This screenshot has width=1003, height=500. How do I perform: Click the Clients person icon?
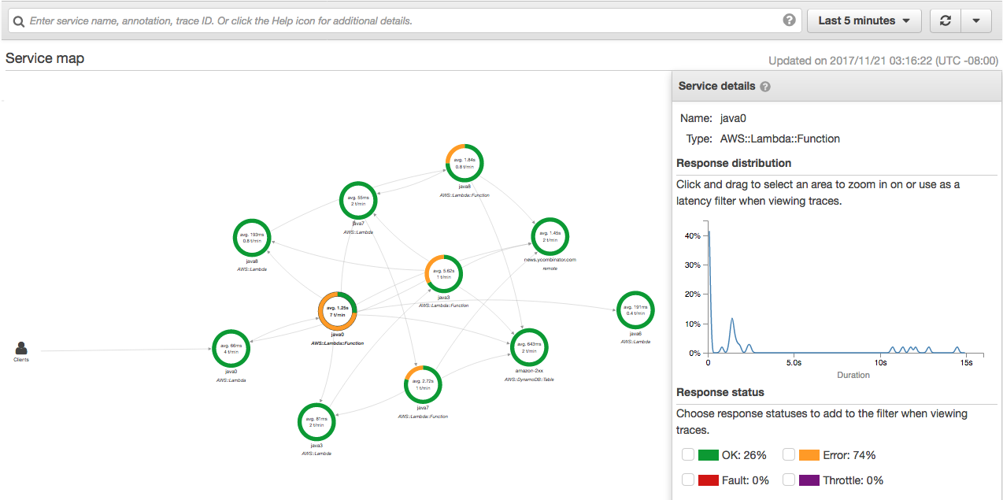[21, 347]
